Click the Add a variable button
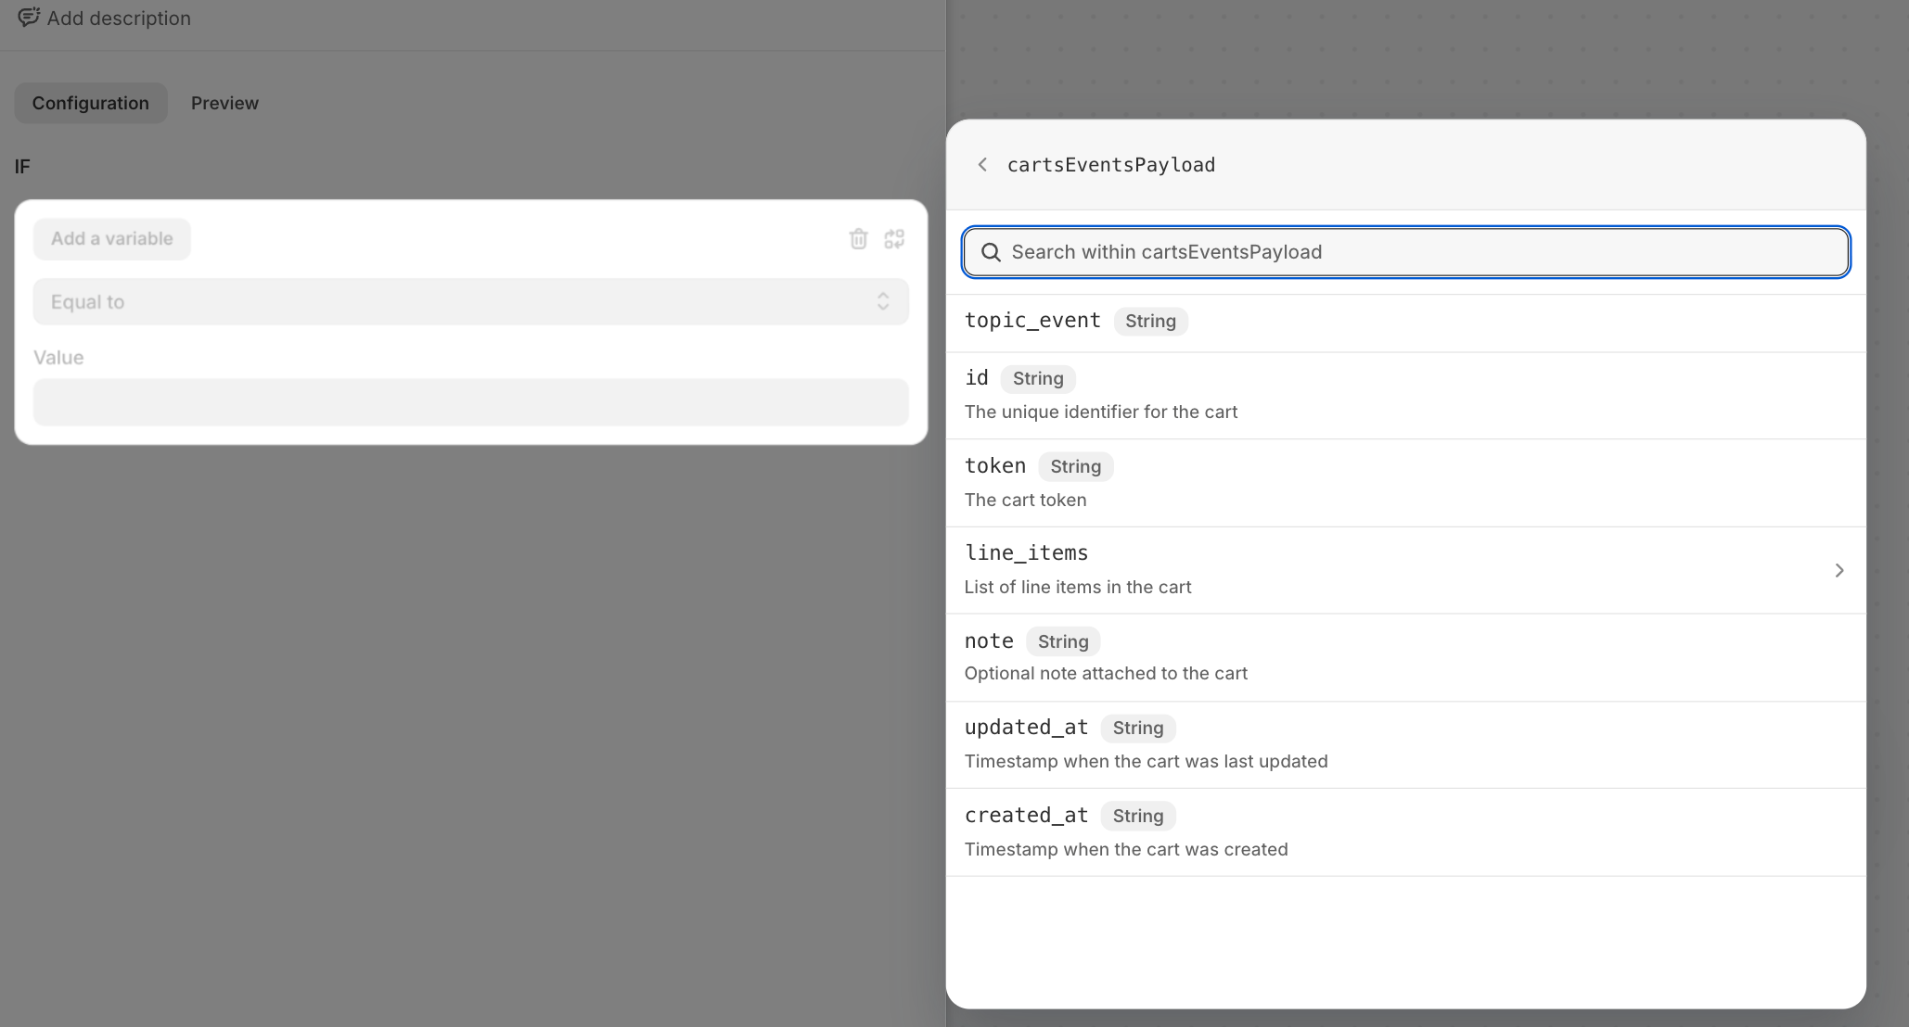This screenshot has height=1027, width=1909. (112, 239)
